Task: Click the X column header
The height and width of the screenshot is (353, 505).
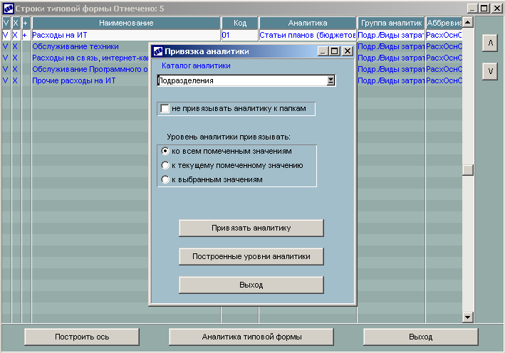Action: [16, 23]
